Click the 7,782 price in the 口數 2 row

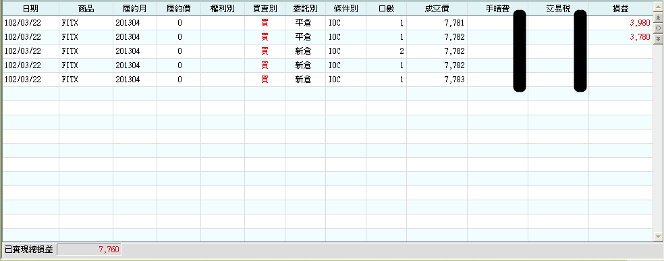pyautogui.click(x=454, y=52)
